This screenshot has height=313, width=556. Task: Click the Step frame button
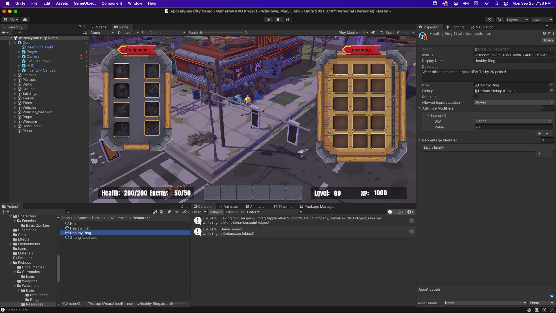[287, 20]
